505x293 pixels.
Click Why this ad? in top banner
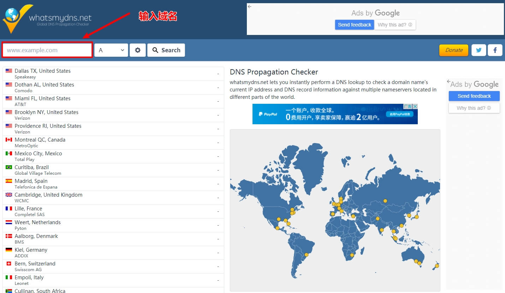coord(394,25)
